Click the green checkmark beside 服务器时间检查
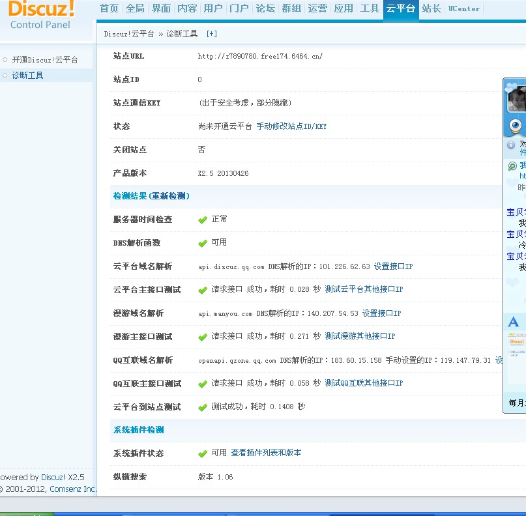 tap(203, 220)
